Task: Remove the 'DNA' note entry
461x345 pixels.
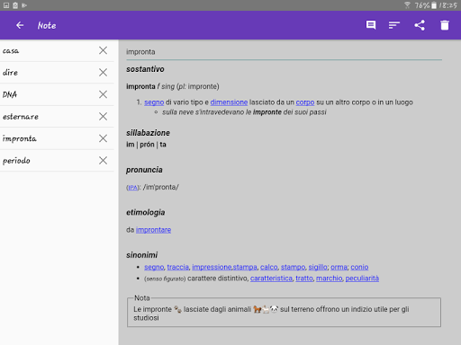Action: pyautogui.click(x=103, y=94)
